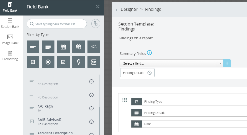Click the Findings on a report description
Image resolution: width=247 pixels, height=135 pixels.
(136, 38)
